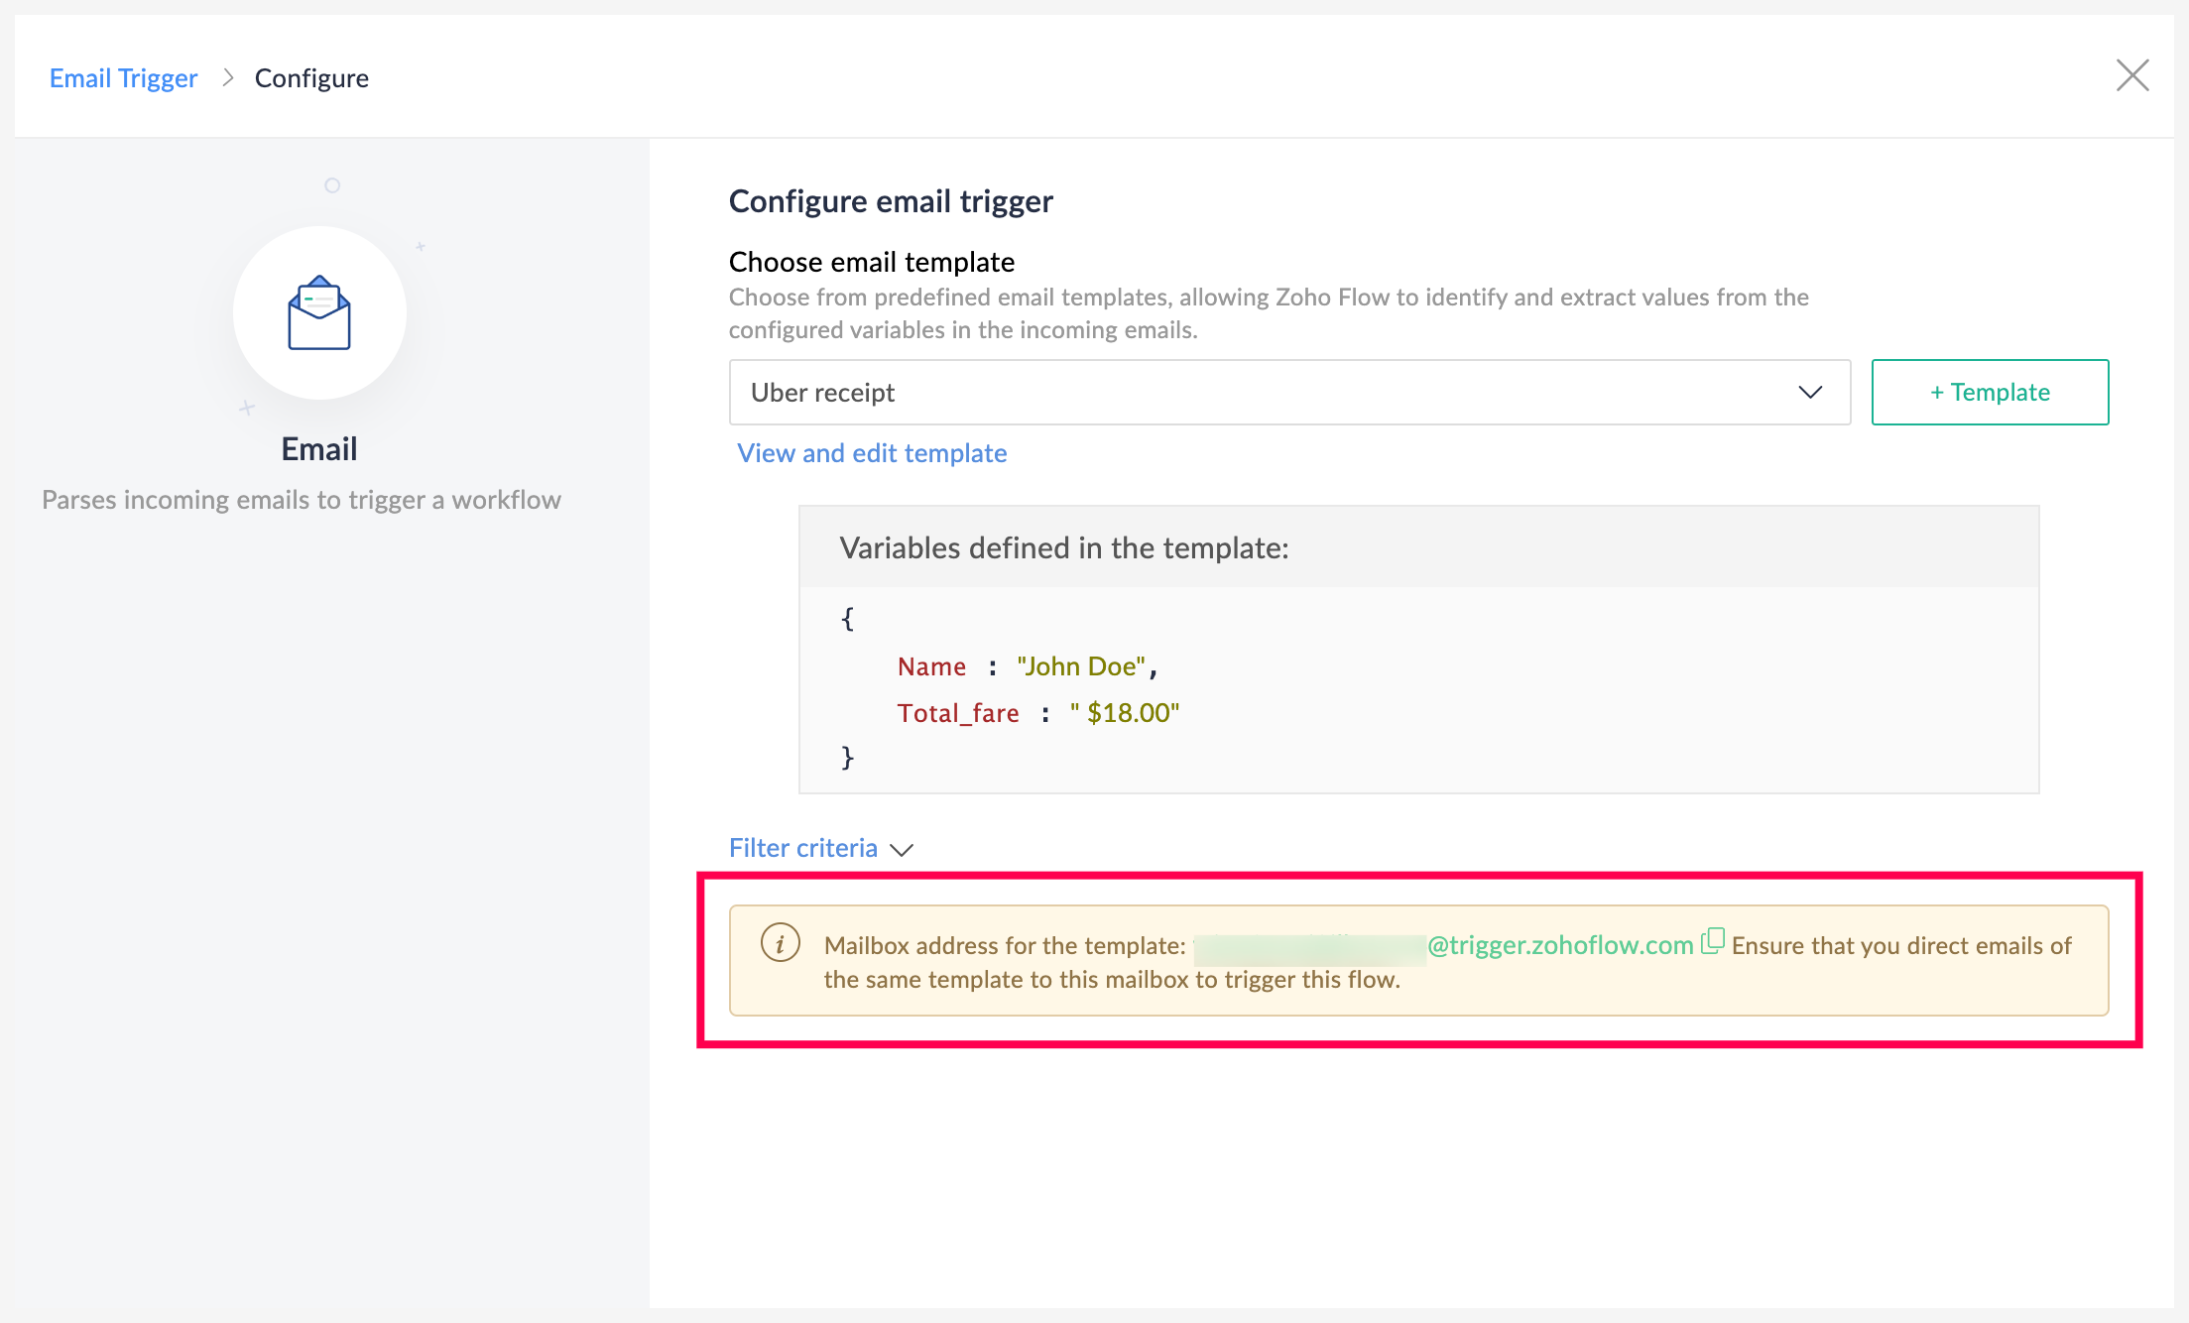
Task: Expand the Filter criteria section
Action: pos(803,848)
